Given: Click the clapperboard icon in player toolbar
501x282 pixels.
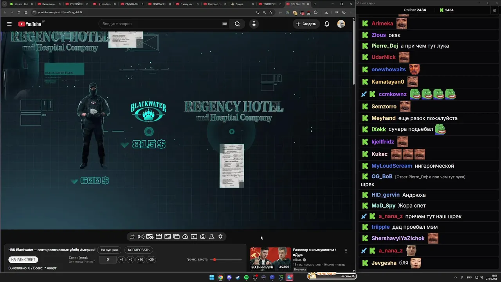Looking at the screenshot, I should tap(159, 237).
